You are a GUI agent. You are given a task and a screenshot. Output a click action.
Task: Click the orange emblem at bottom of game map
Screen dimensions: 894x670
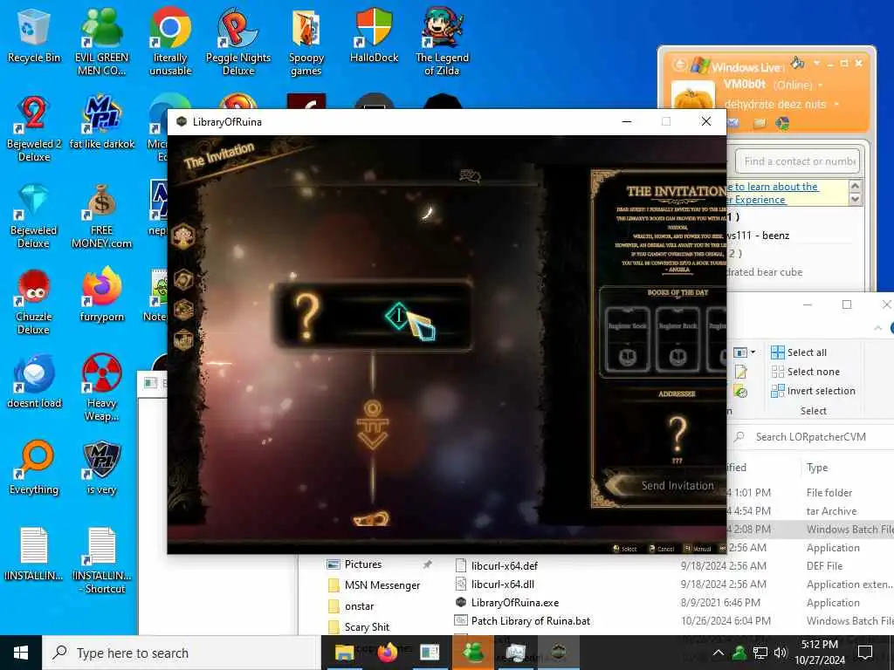[371, 518]
